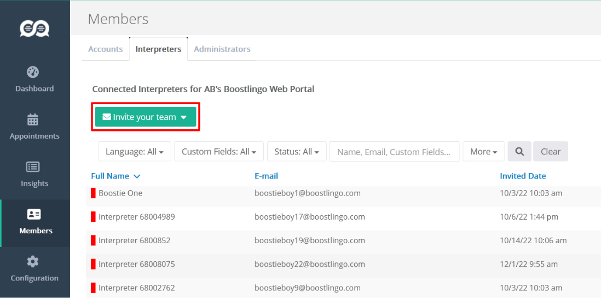
Task: Sort by Full Name column header
Action: [110, 176]
